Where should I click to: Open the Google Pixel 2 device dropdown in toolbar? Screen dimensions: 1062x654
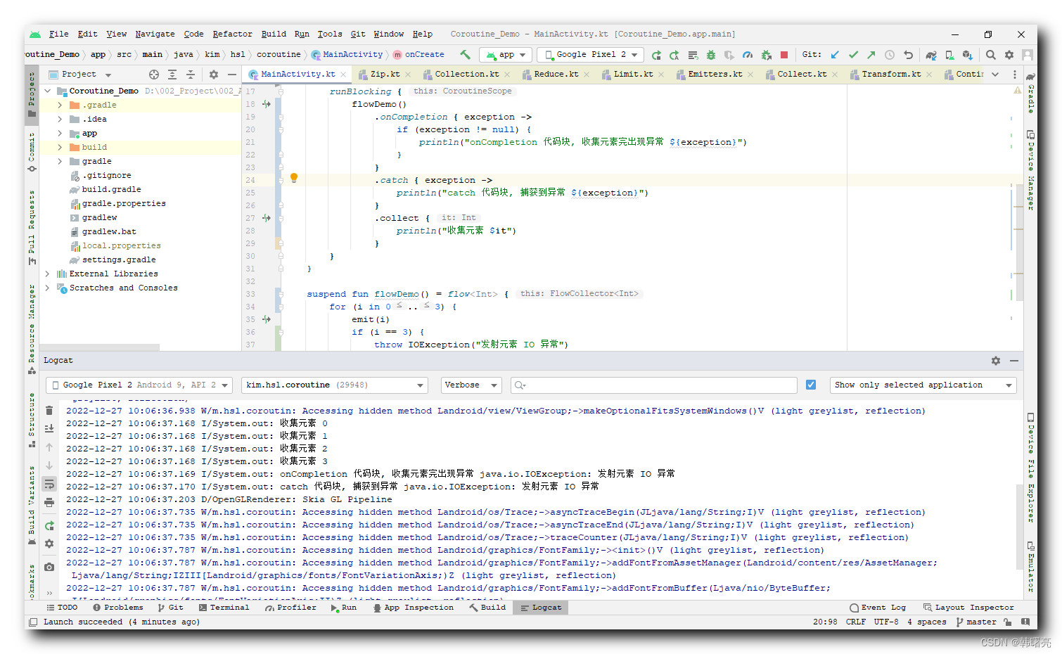(x=589, y=55)
